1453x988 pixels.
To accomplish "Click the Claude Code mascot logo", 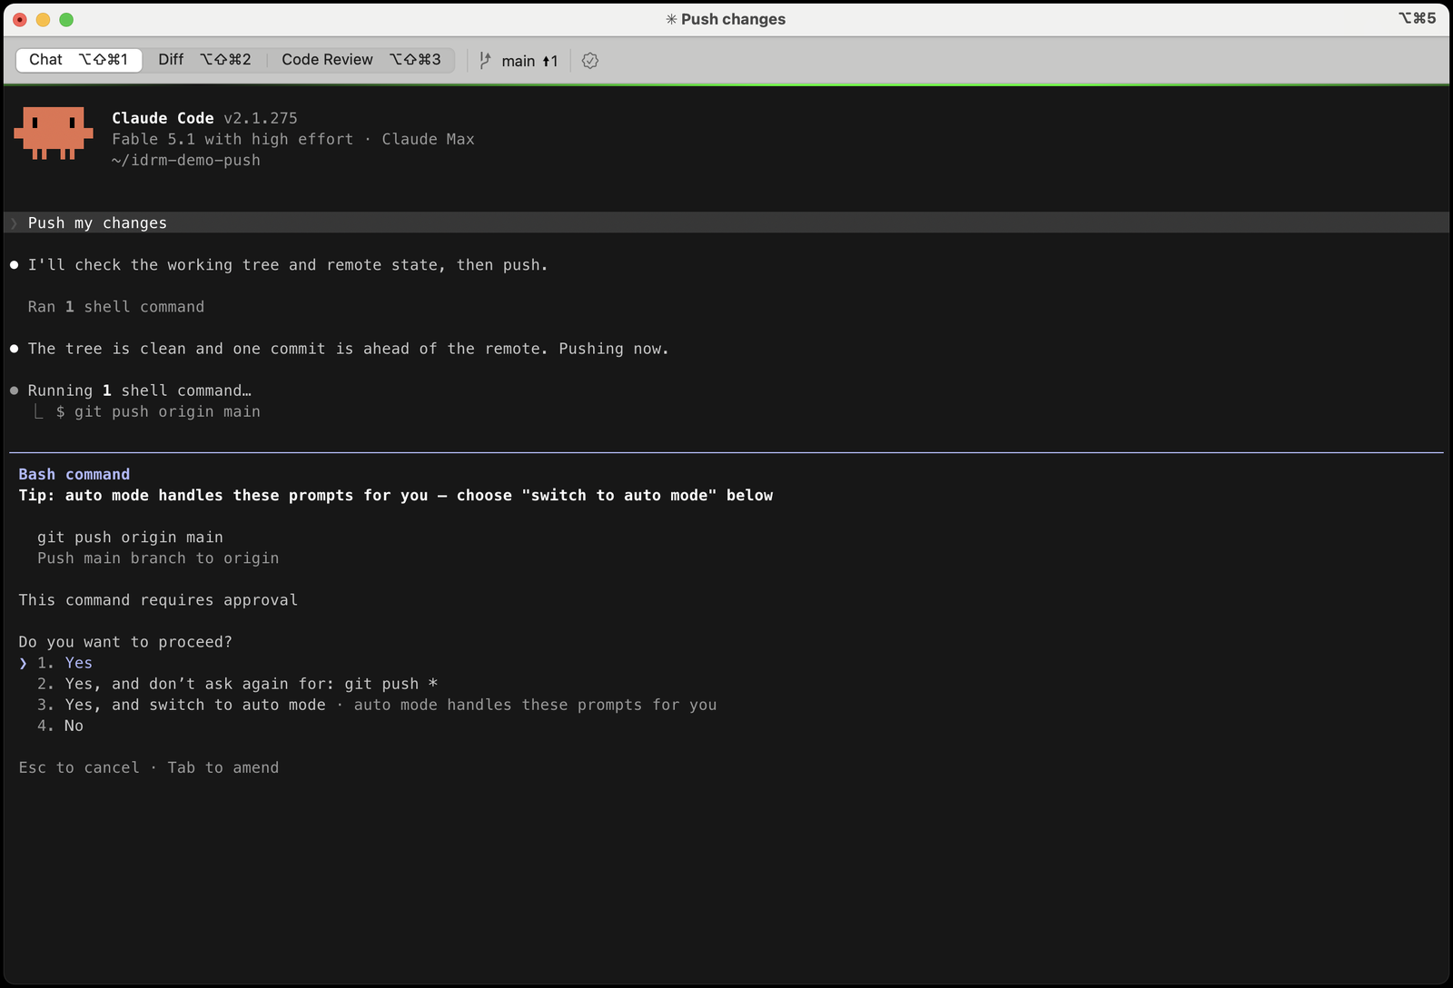I will (x=54, y=133).
